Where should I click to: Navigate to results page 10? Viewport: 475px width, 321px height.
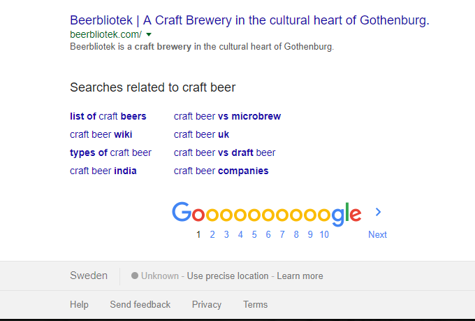pyautogui.click(x=324, y=234)
